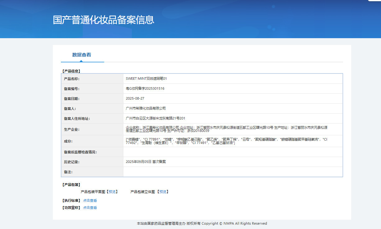Select the product name SWEET MINT value
The width and height of the screenshot is (381, 229).
pos(146,79)
